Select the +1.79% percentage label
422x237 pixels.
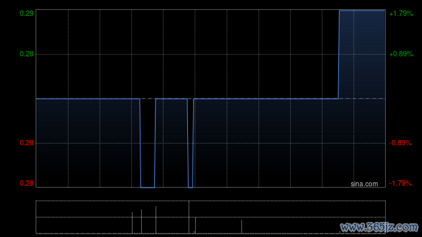click(x=401, y=13)
